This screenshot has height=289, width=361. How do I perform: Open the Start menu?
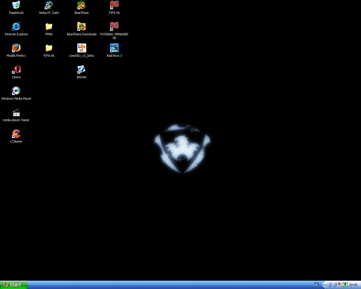click(14, 285)
